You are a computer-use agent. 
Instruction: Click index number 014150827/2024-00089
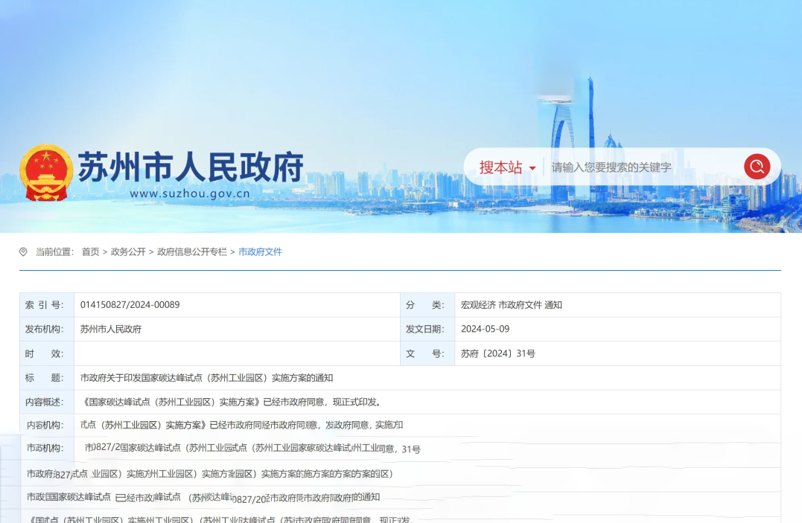pos(130,305)
